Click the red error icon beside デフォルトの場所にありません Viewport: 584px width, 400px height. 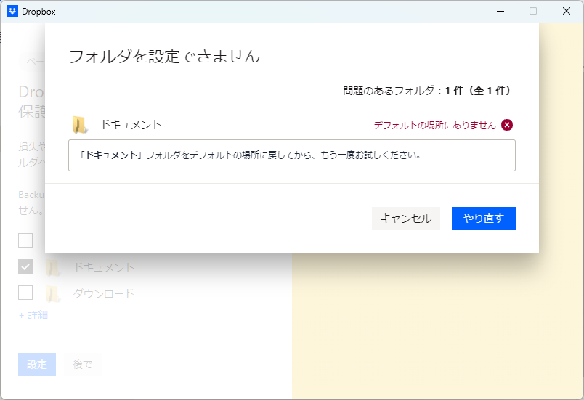506,125
